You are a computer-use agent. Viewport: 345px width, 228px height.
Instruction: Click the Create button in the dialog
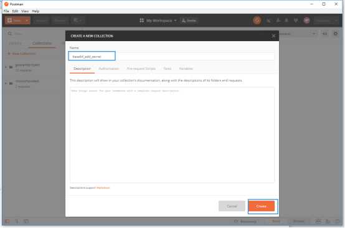tap(262, 206)
